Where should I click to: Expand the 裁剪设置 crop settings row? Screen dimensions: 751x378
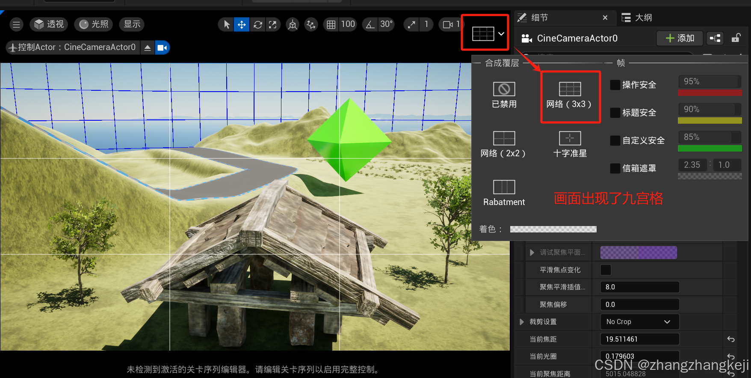[x=522, y=321]
